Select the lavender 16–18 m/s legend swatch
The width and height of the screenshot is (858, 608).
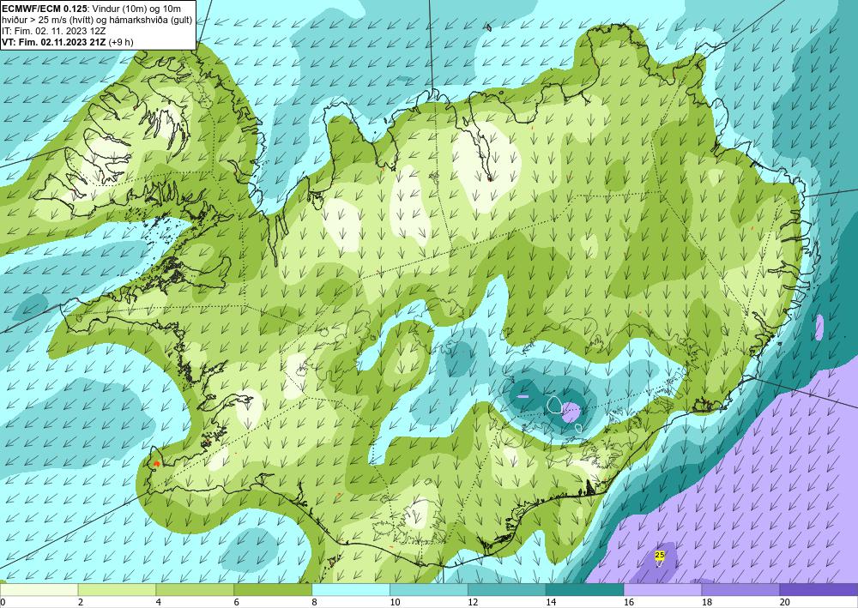662,590
